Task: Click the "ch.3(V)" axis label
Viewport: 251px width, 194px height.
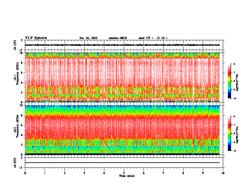Action: (15, 163)
